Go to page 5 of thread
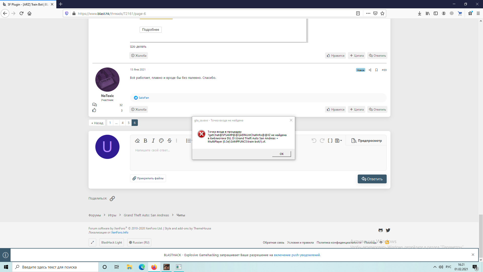Screen dimensions: 483x272 (129, 123)
